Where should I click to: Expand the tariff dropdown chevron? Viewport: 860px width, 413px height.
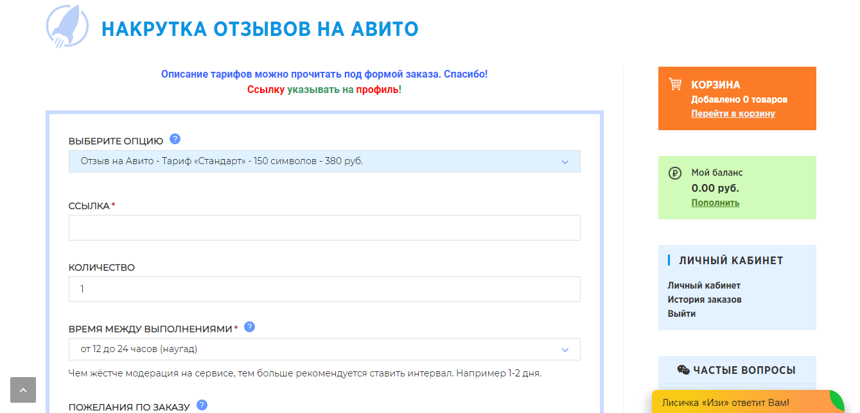[x=565, y=162]
